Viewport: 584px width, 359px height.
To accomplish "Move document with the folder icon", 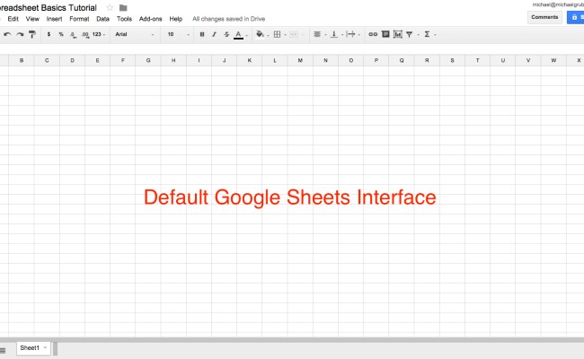I will point(123,7).
